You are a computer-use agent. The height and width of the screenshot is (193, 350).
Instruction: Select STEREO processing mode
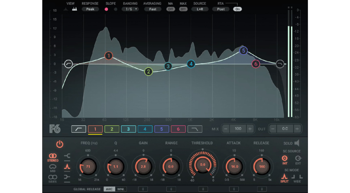(x=53, y=157)
